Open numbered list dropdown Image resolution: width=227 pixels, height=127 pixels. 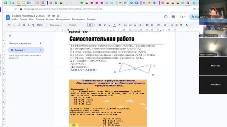click(x=166, y=25)
